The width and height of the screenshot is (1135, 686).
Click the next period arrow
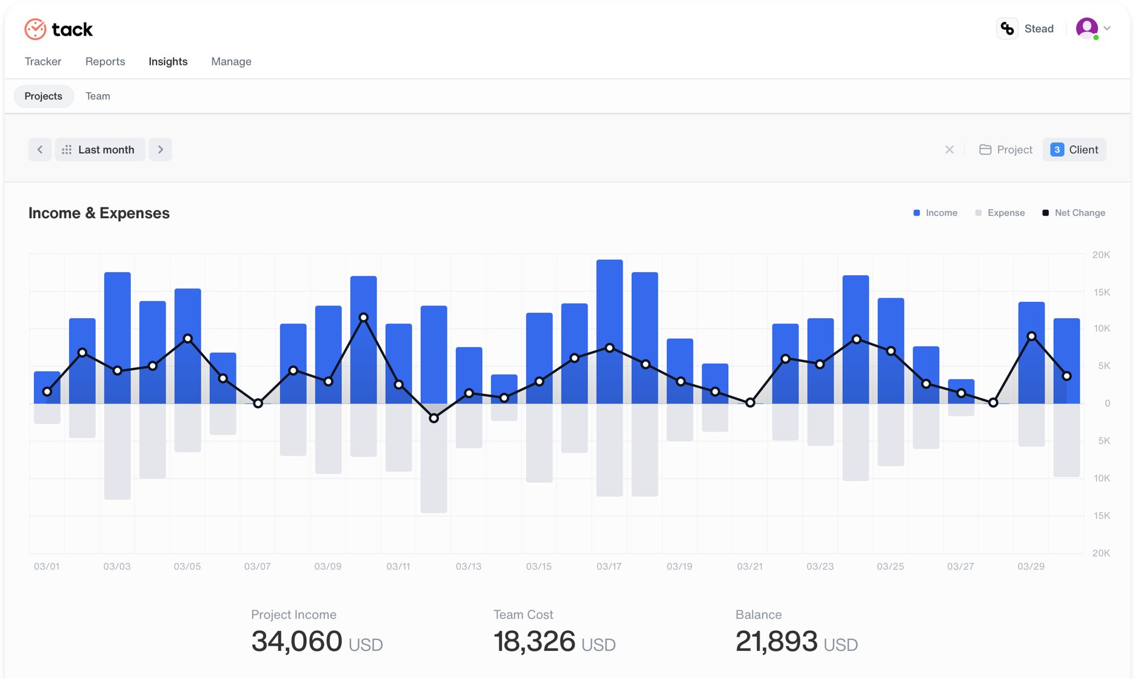(x=160, y=150)
